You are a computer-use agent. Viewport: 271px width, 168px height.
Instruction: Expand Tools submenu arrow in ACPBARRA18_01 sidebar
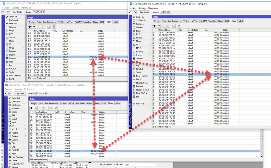[26, 153]
